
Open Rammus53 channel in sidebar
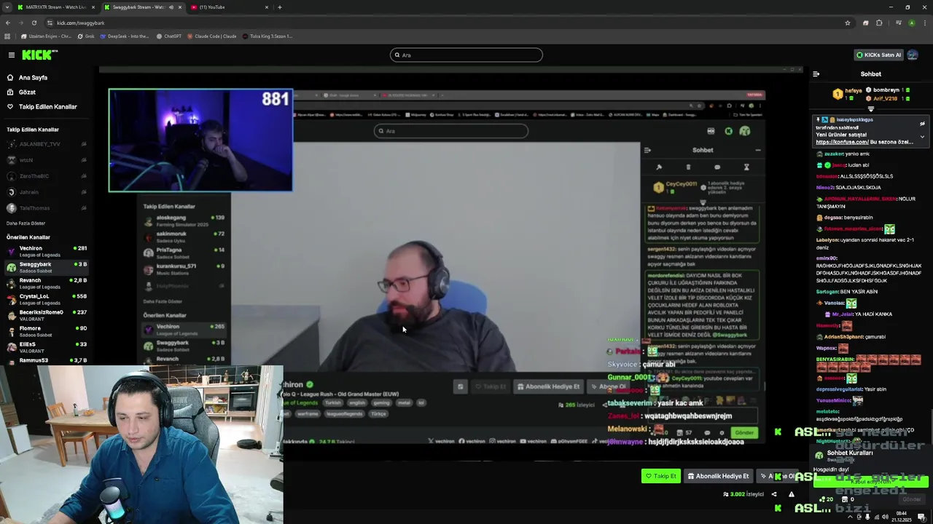pyautogui.click(x=47, y=360)
